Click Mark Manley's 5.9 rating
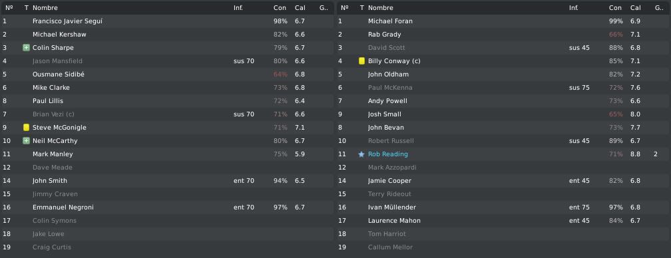 [300, 154]
